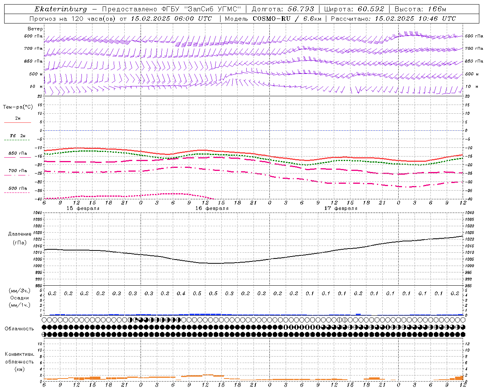Click the model label 'COSMO-RU / 6.6км'

(287, 19)
